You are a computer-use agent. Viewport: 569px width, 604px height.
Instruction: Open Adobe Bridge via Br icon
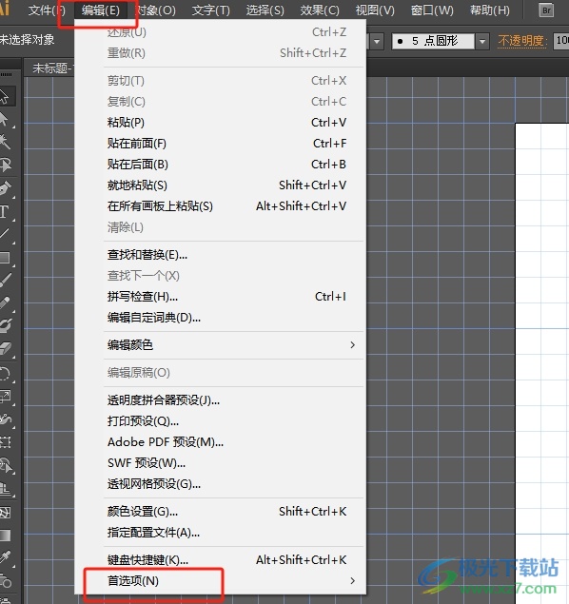pyautogui.click(x=546, y=10)
